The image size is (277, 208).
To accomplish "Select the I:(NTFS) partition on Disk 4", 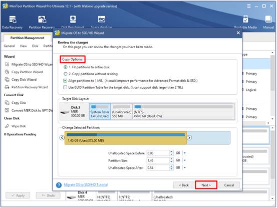I will pyautogui.click(x=134, y=196).
